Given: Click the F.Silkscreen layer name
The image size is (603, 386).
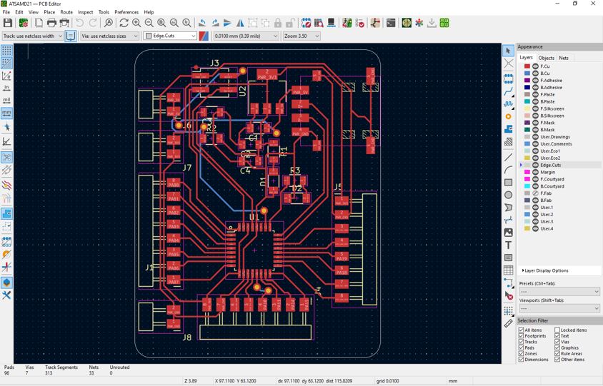Looking at the screenshot, I should tap(552, 108).
